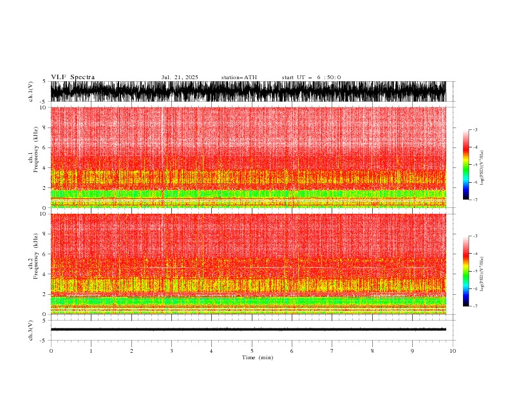This screenshot has width=510, height=394.
Task: Click the ch.3 voltage waveform trace
Action: 248,330
